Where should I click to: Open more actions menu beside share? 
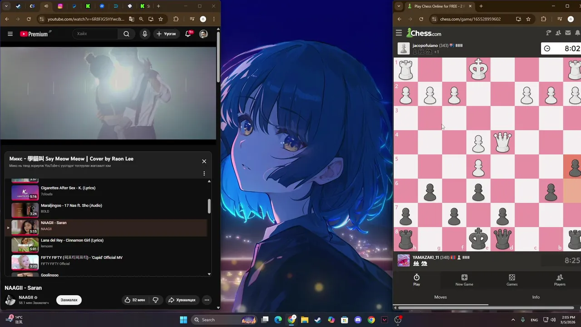[207, 300]
